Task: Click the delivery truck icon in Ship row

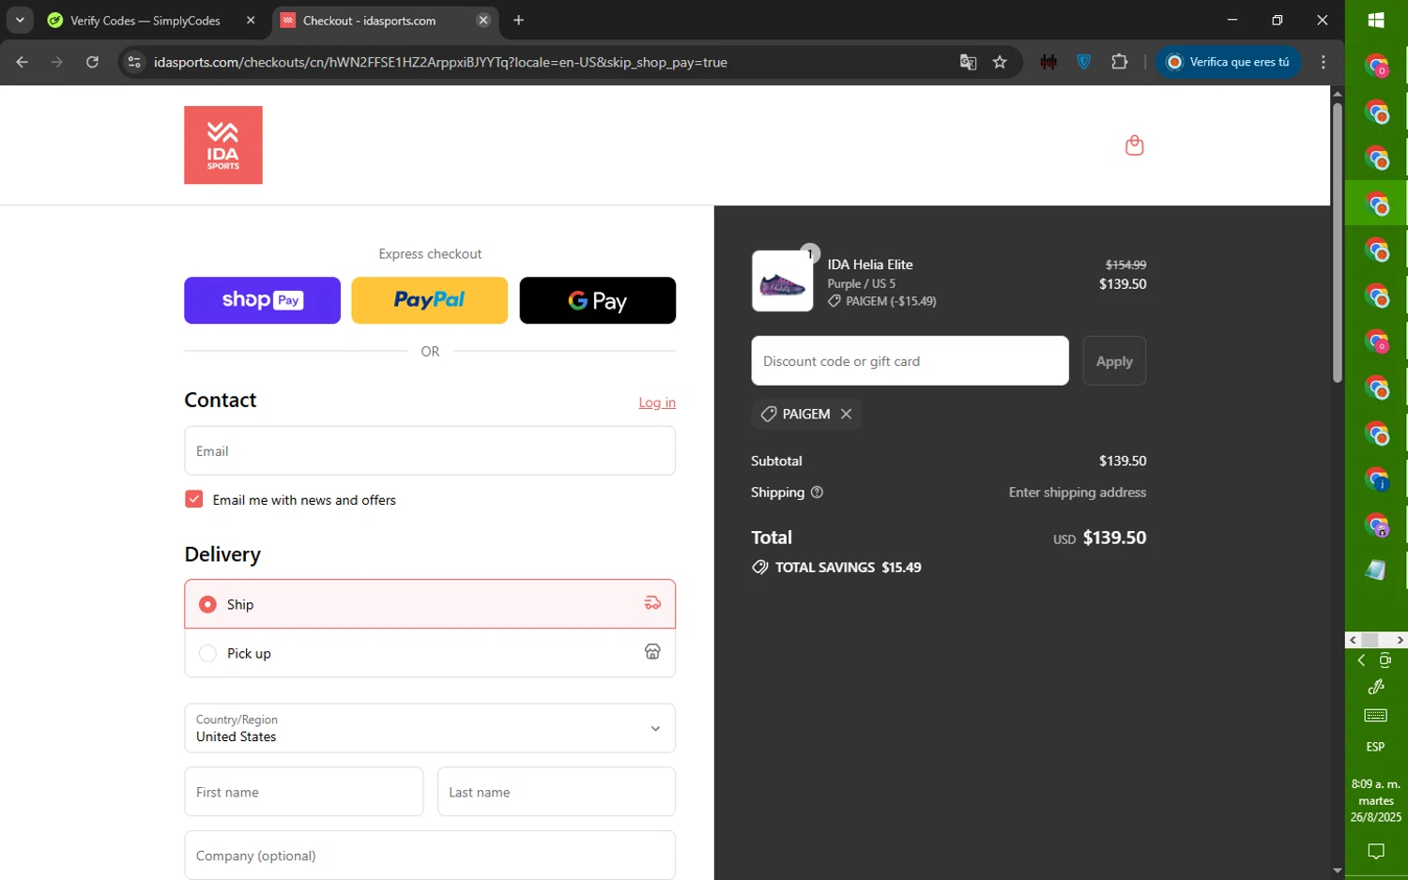Action: tap(652, 603)
